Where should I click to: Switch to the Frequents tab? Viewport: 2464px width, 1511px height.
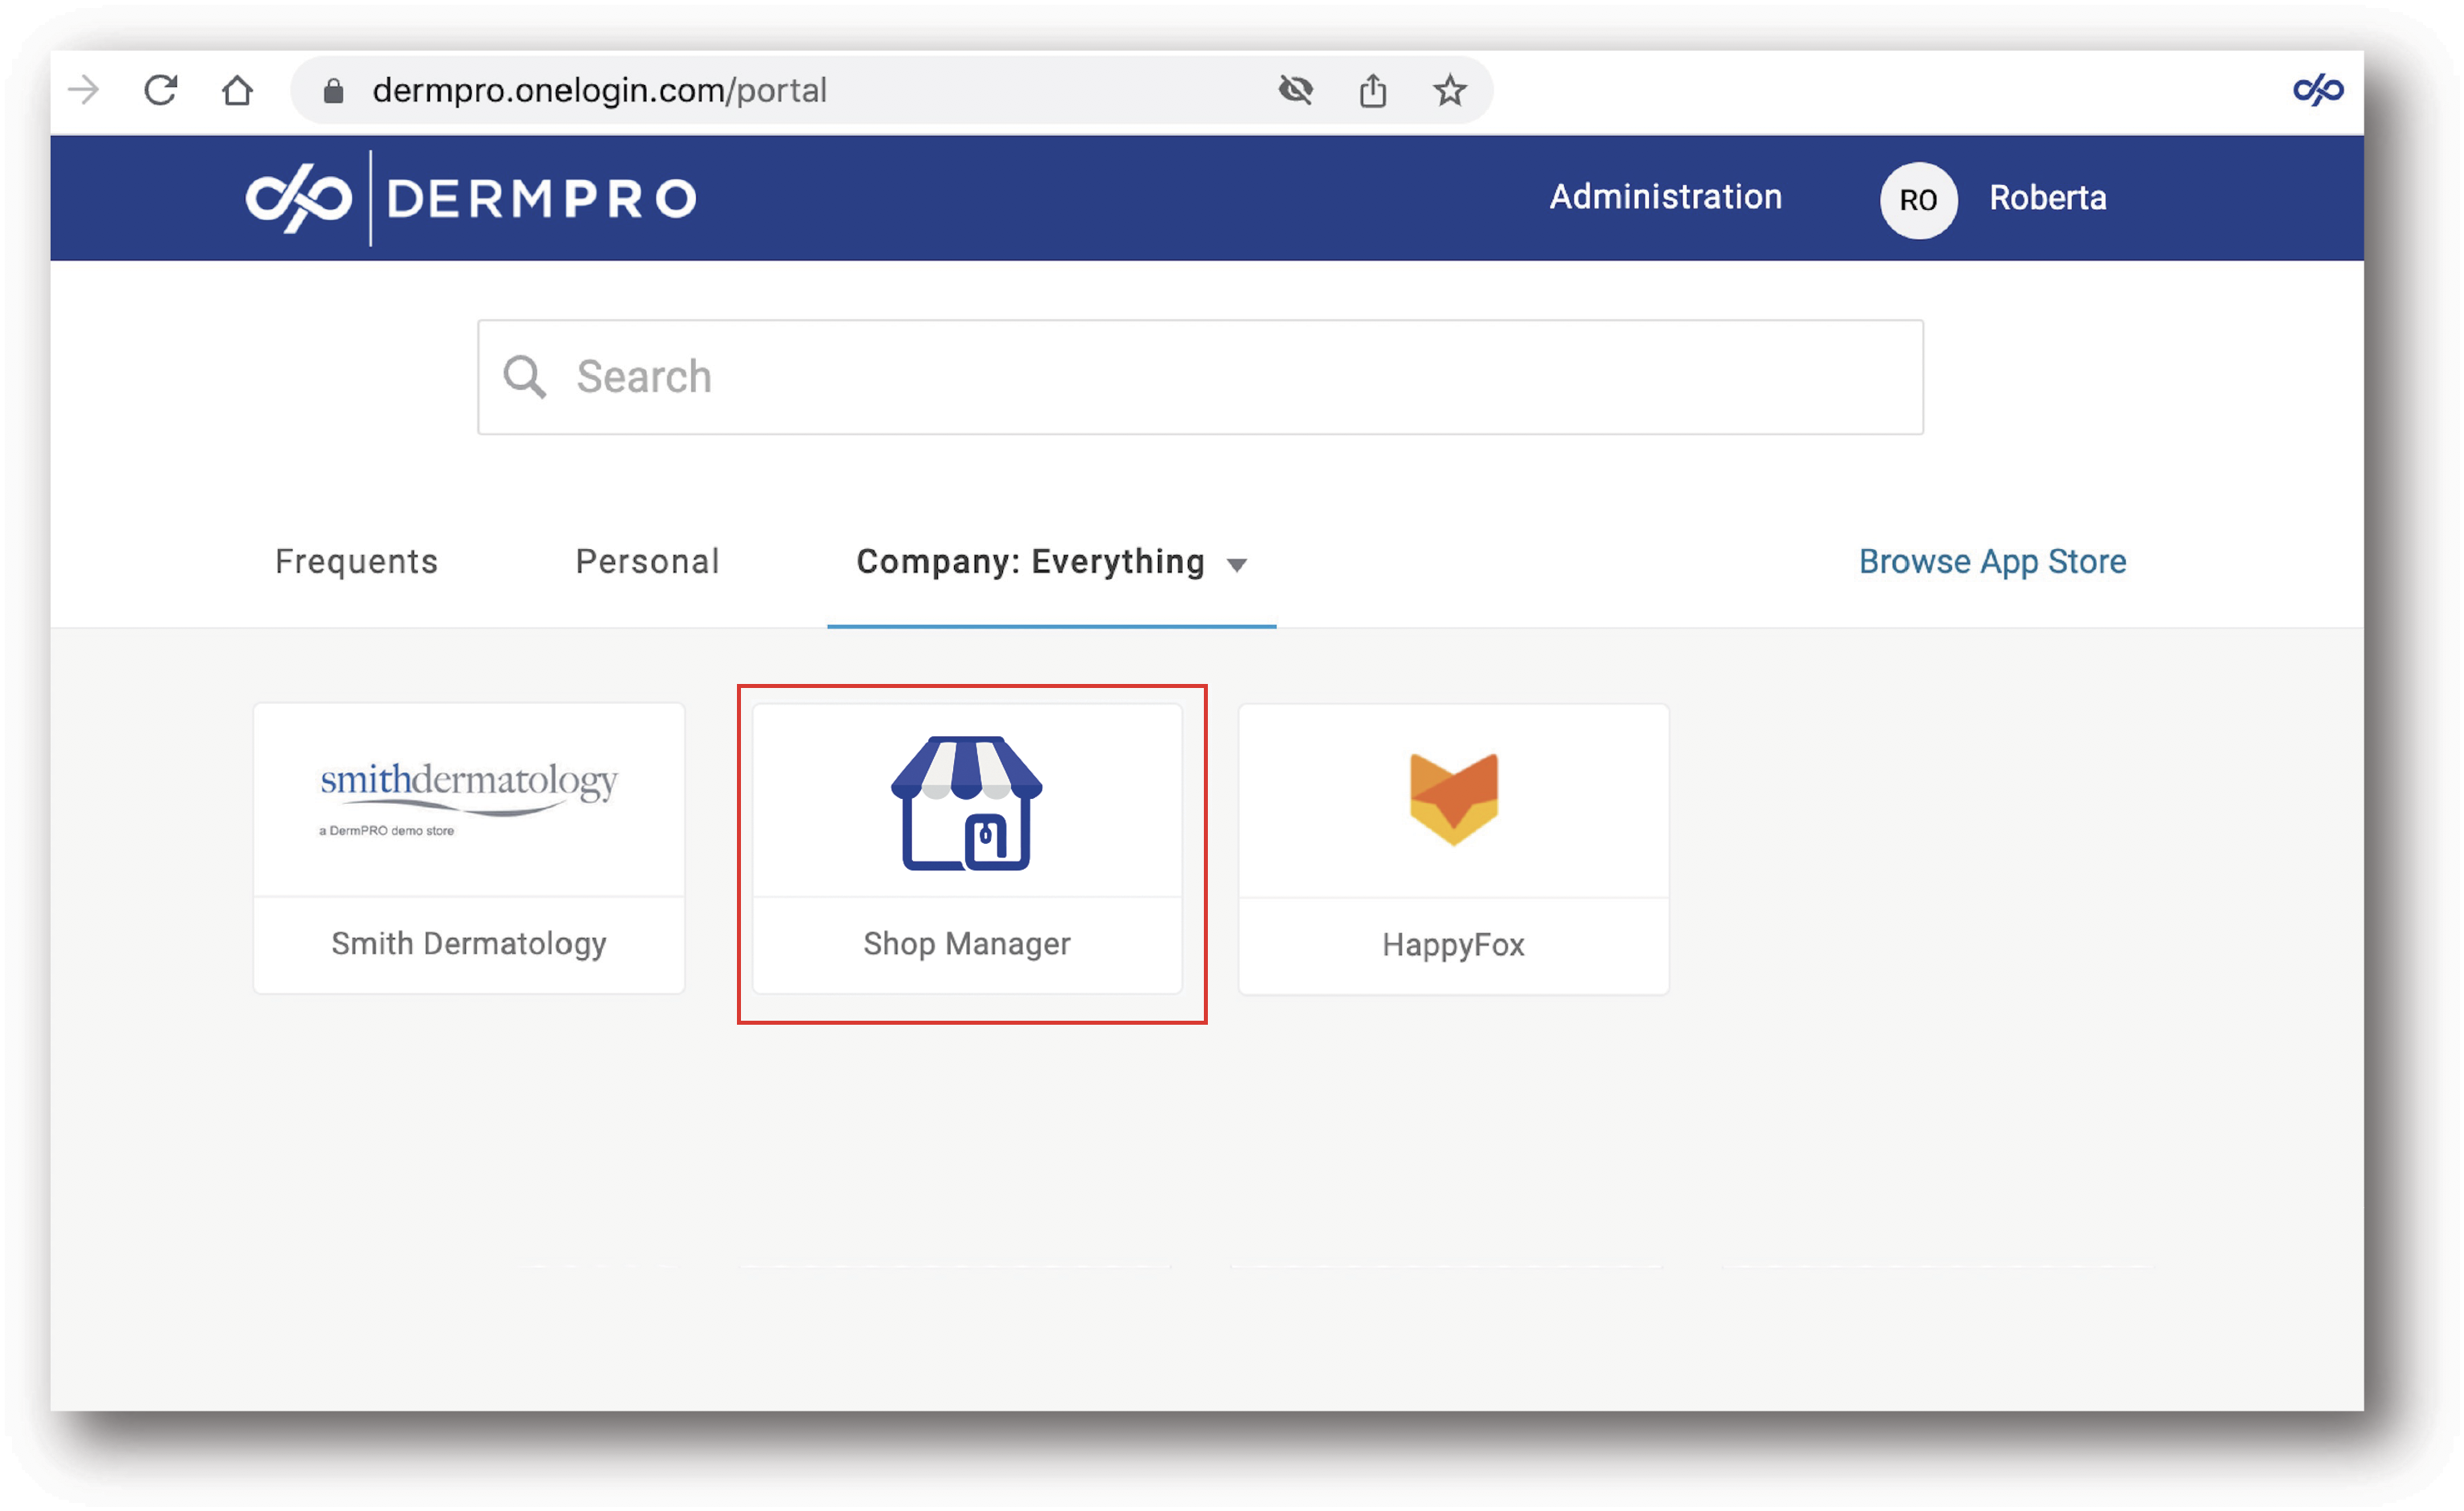tap(356, 561)
